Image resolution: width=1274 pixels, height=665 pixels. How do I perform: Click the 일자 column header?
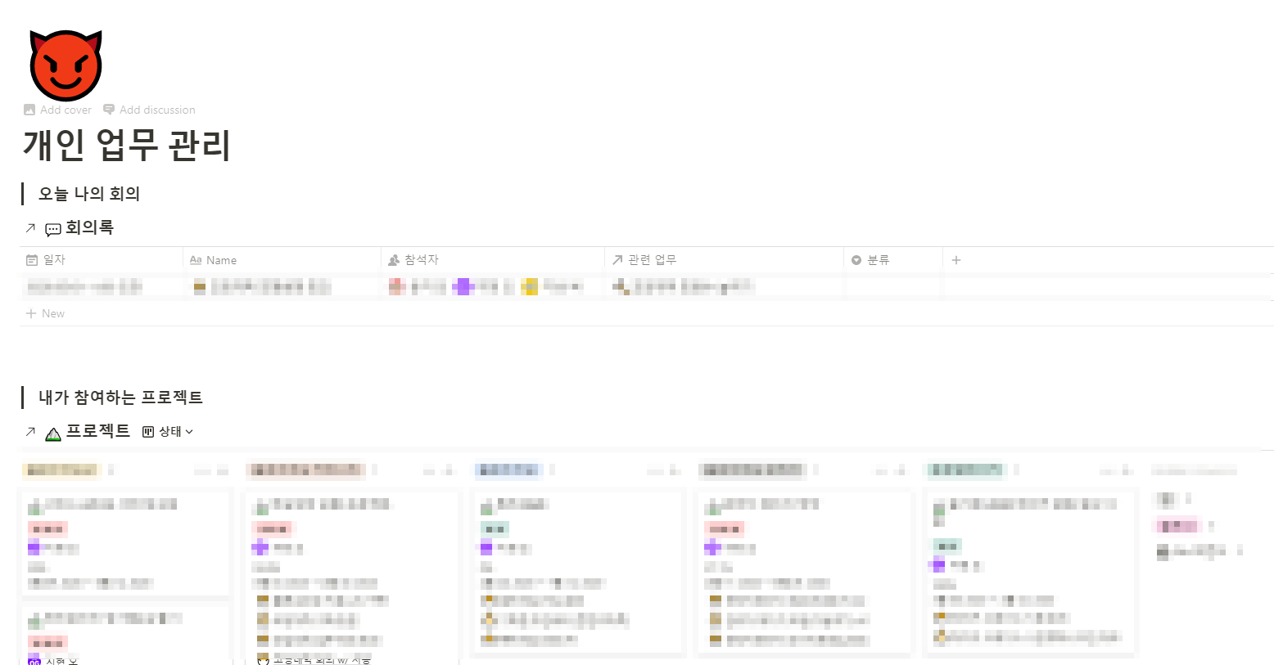click(102, 259)
